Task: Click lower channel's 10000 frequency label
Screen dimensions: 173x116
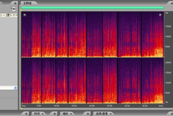Action: pos(168,83)
